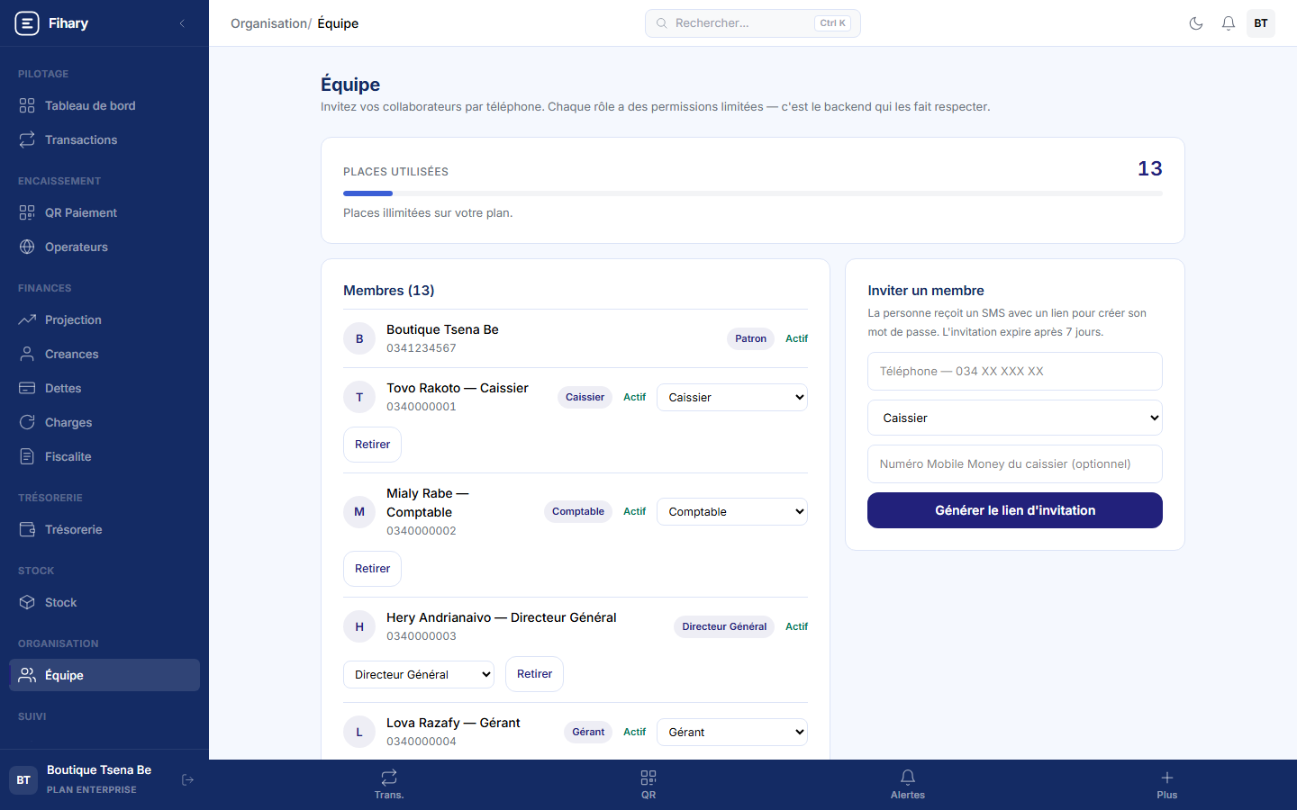1297x810 pixels.
Task: Click the Alertes bell in bottom bar
Action: (x=908, y=778)
